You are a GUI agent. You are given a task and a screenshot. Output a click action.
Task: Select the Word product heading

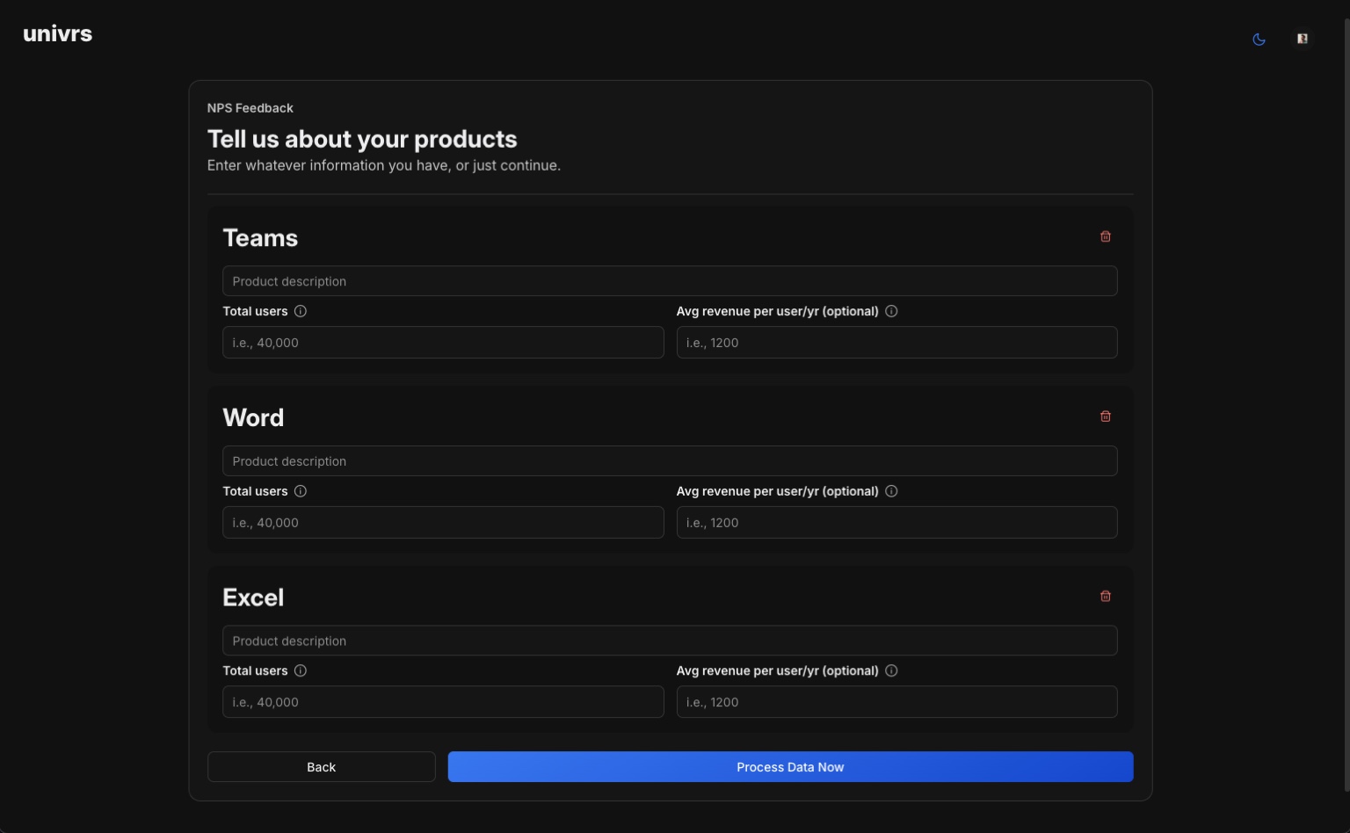tap(253, 417)
